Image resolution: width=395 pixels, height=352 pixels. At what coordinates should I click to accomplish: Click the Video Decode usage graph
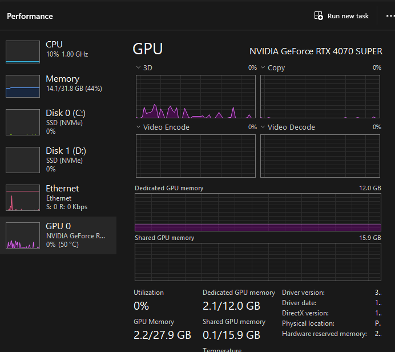point(320,156)
